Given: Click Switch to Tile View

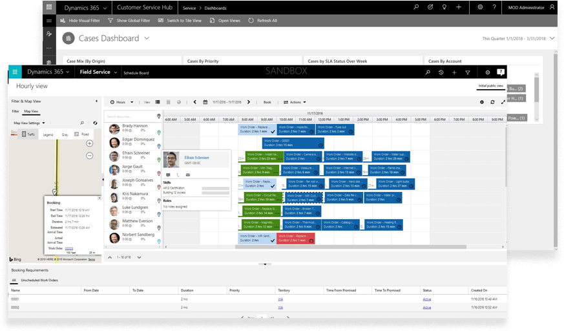Looking at the screenshot, I should 180,21.
